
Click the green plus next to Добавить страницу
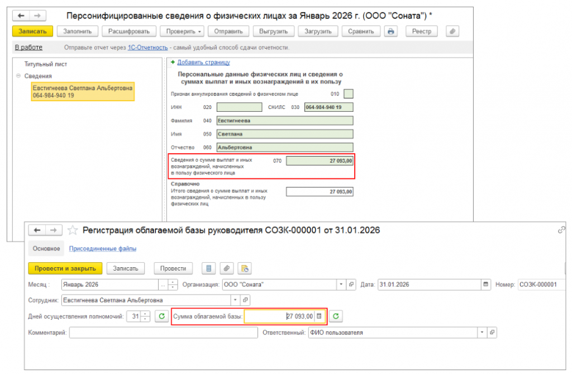tap(173, 62)
